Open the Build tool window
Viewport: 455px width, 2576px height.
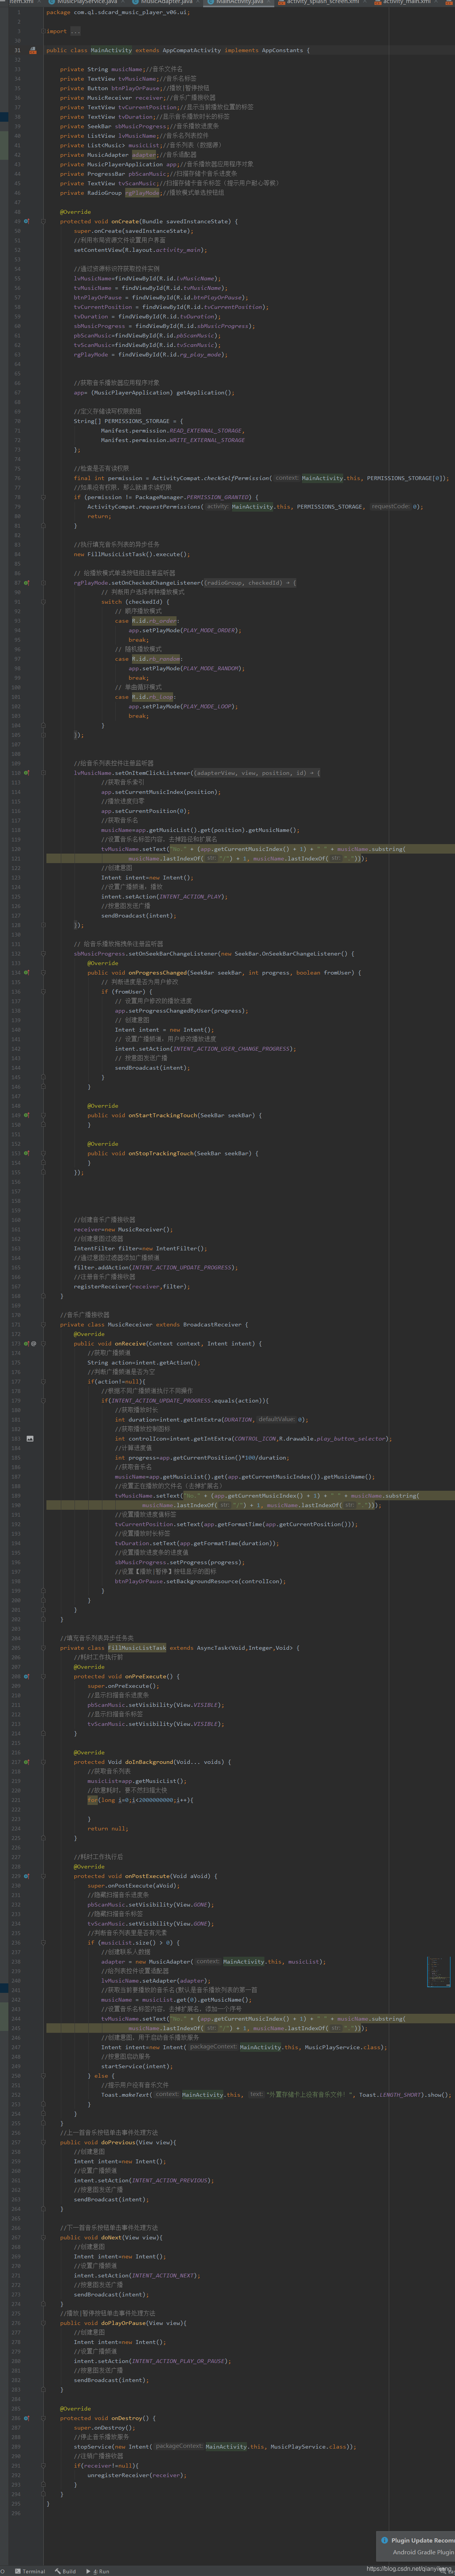(x=66, y=2571)
